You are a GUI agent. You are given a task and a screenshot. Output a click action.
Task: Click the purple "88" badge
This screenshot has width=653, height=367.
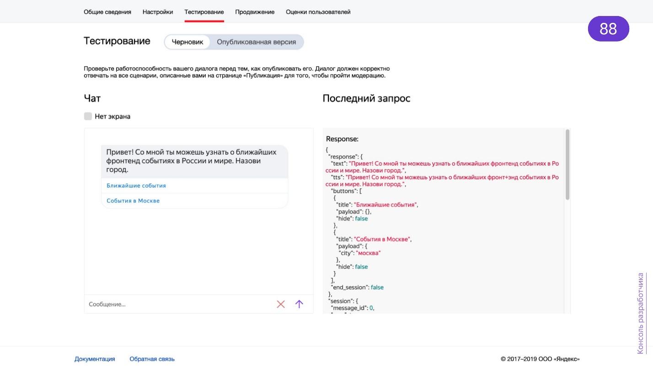click(608, 28)
